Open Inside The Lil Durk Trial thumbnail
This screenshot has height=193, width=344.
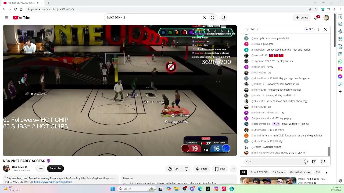pyautogui.click(x=268, y=181)
